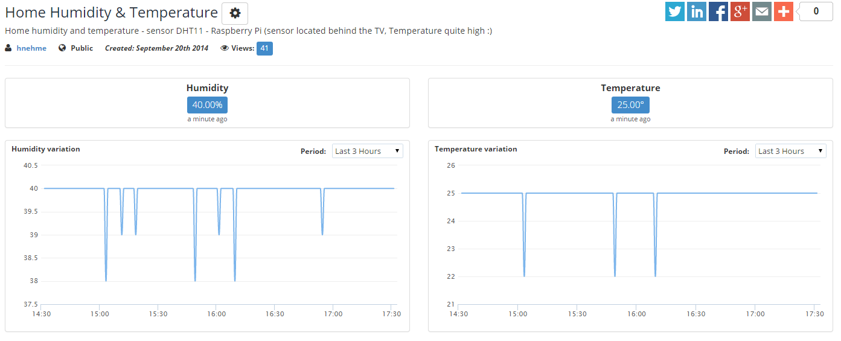Screen dimensions: 841x341
Task: Click the globe Public icon
Action: pyautogui.click(x=62, y=48)
